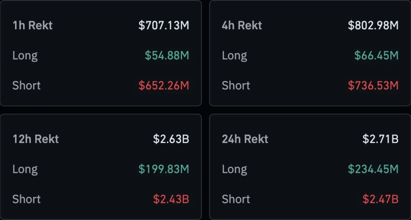Click the 1h Rekt card title

pos(32,25)
